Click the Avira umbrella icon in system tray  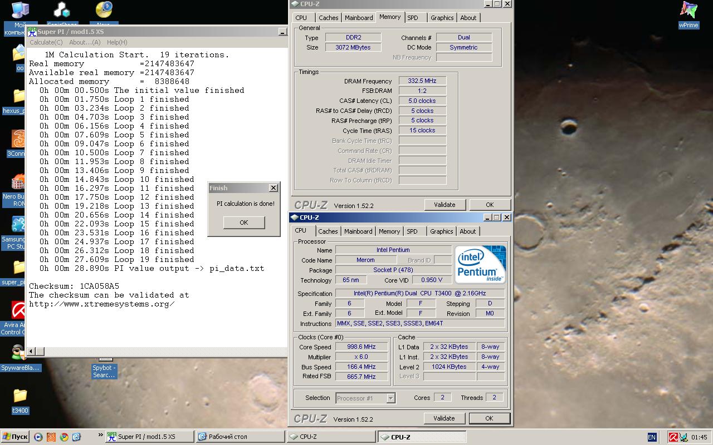click(x=673, y=437)
